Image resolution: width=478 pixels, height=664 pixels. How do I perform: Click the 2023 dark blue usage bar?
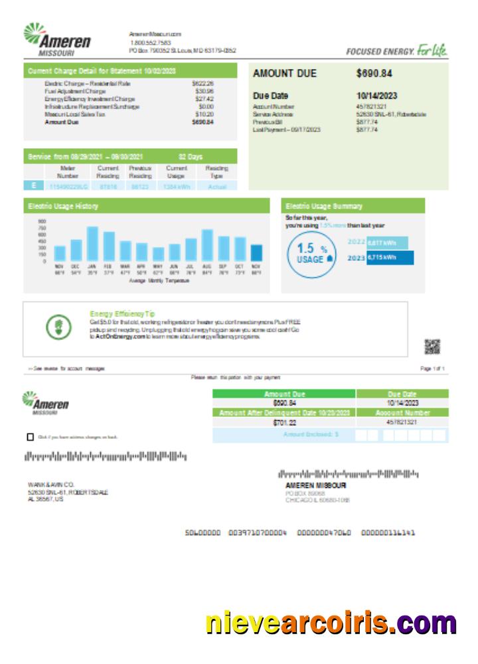pos(390,258)
